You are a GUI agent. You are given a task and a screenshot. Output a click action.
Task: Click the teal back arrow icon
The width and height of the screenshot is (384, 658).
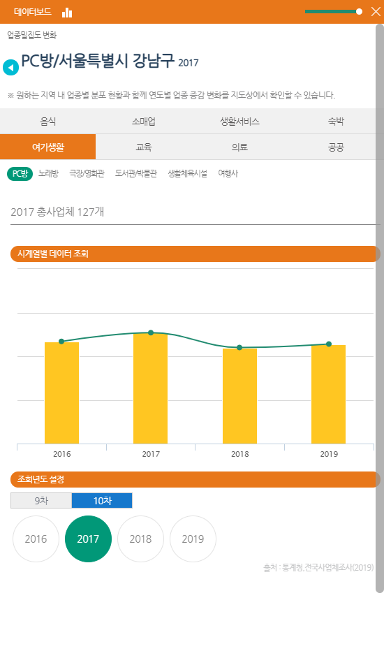click(x=11, y=68)
